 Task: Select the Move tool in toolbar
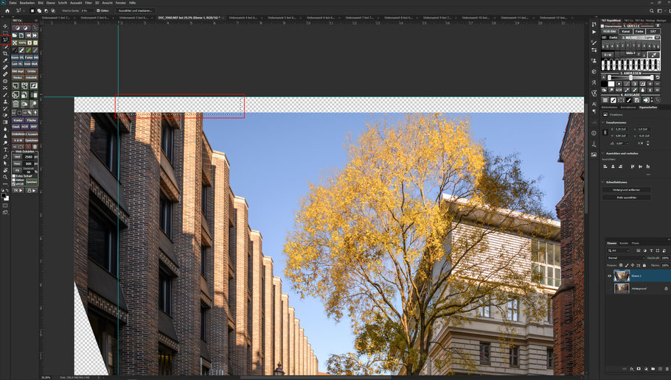5,26
